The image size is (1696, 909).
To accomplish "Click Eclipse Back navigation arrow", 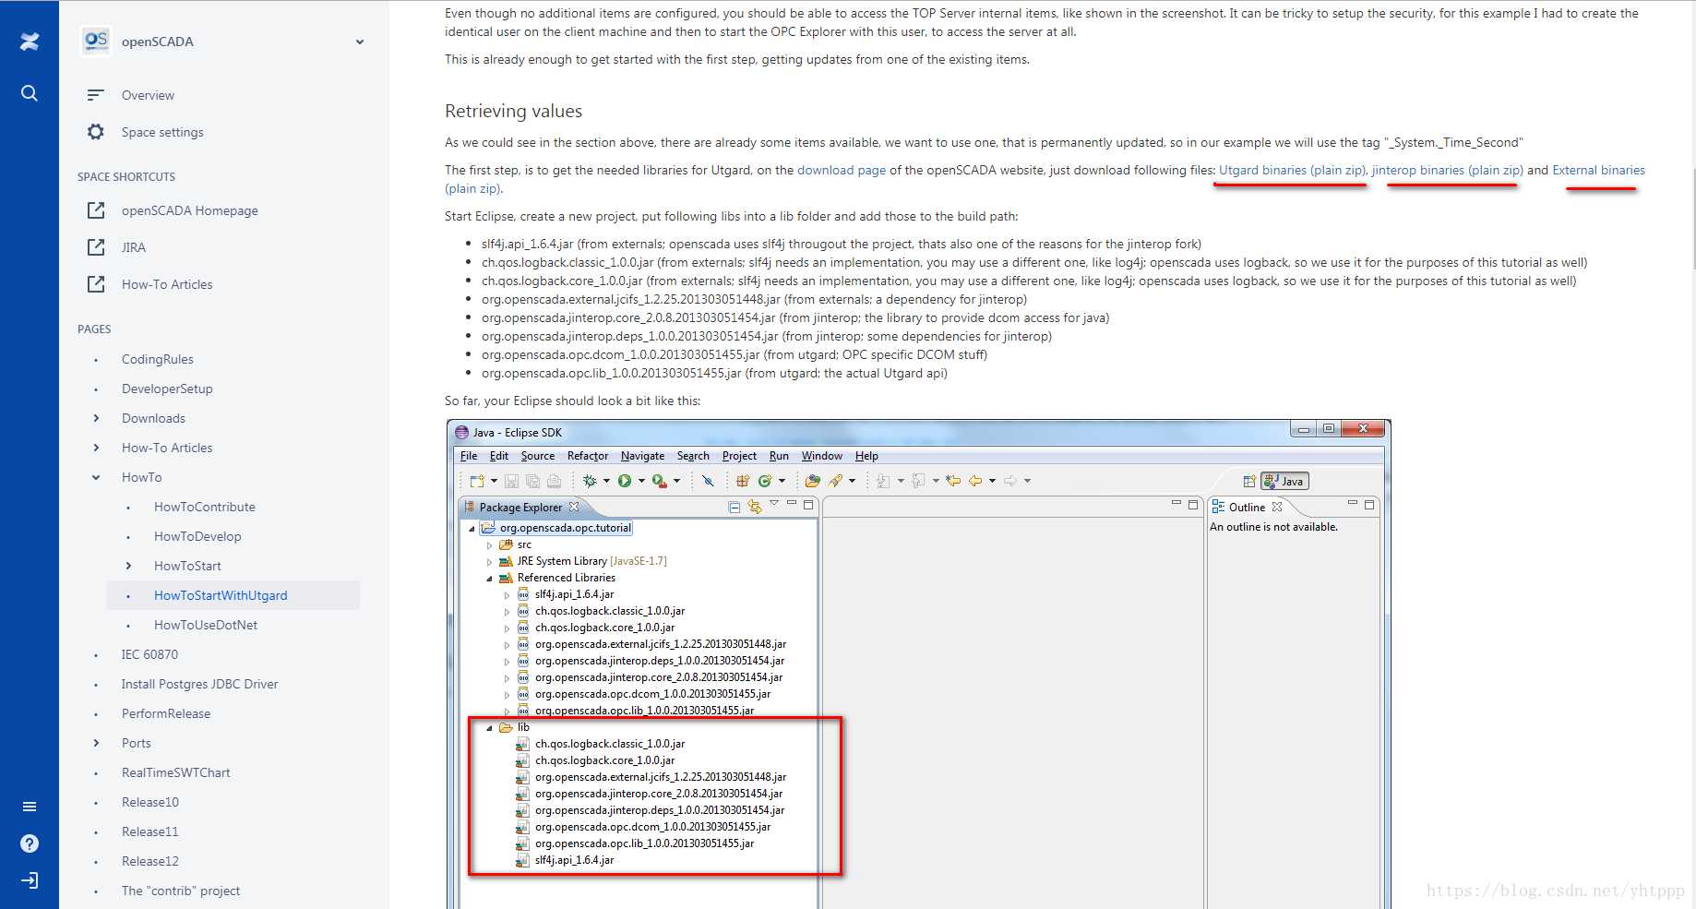I will click(x=975, y=481).
